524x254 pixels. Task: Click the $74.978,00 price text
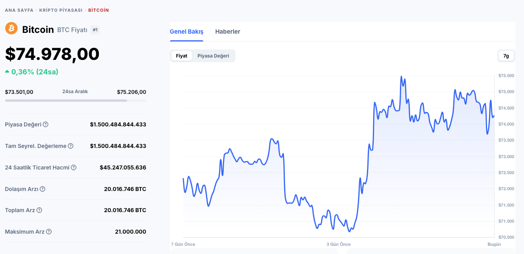pos(52,54)
